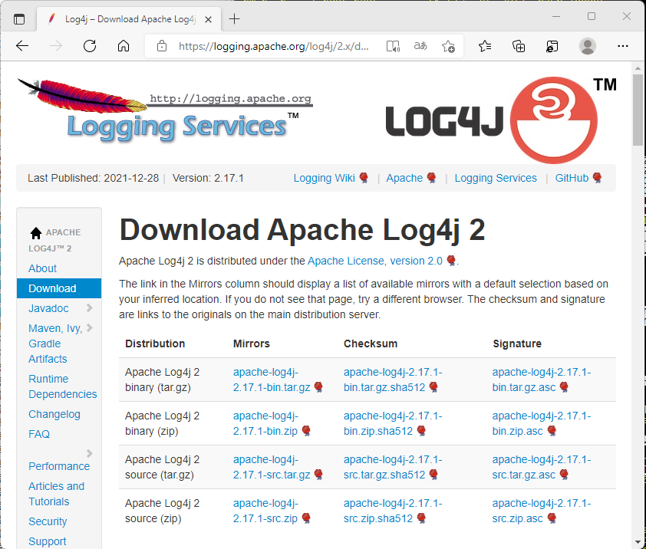The width and height of the screenshot is (646, 549).
Task: Expand the Maven, Ivy, Gradle Artifacts chevron
Action: tap(90, 328)
